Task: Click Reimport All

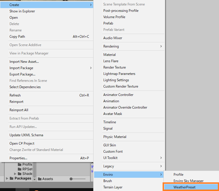Action: pyautogui.click(x=47, y=110)
